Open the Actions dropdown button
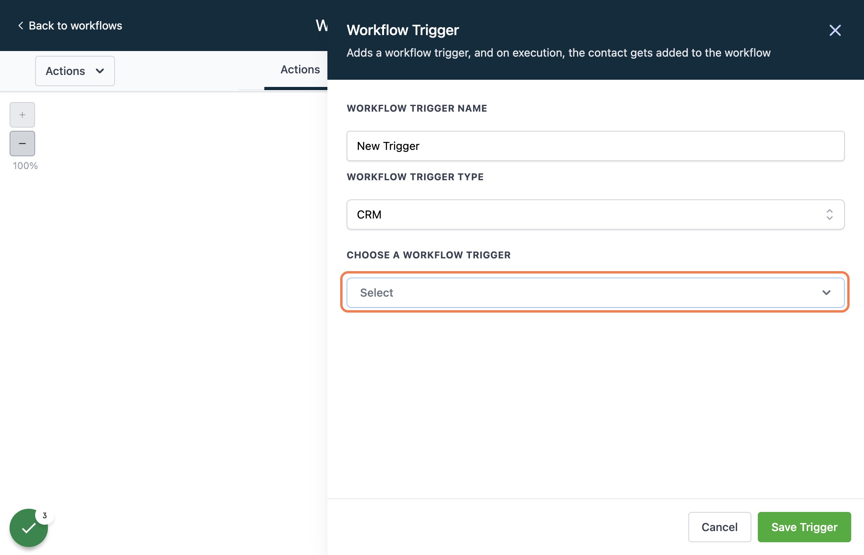The width and height of the screenshot is (864, 555). (75, 71)
